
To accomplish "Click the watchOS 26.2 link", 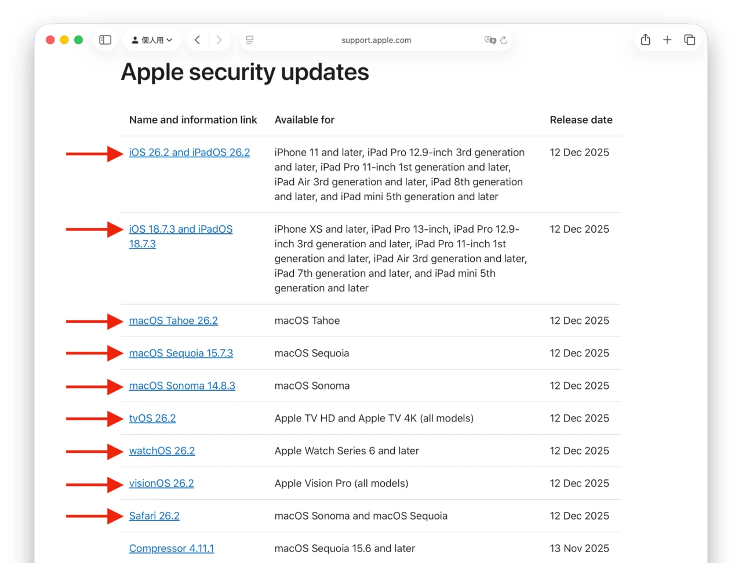I will pyautogui.click(x=162, y=450).
